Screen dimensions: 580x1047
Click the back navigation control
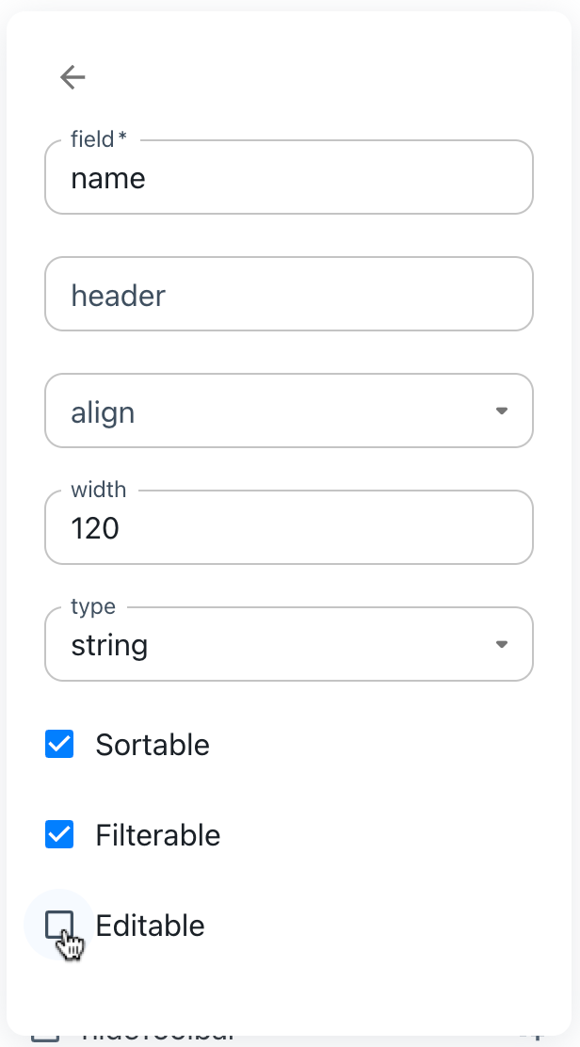[x=72, y=77]
